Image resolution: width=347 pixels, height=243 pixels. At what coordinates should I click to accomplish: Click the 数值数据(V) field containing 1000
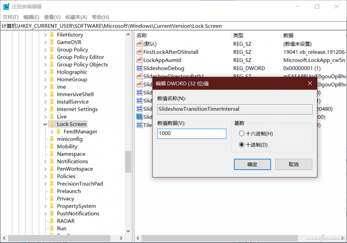pos(192,134)
